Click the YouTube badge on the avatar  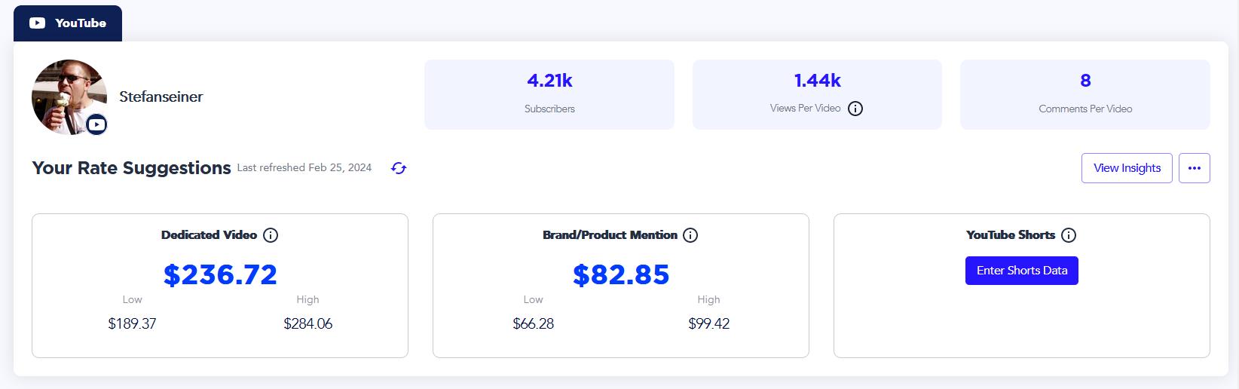coord(96,124)
